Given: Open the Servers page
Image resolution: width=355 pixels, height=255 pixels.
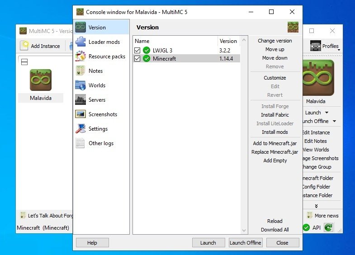Looking at the screenshot, I should (x=101, y=100).
